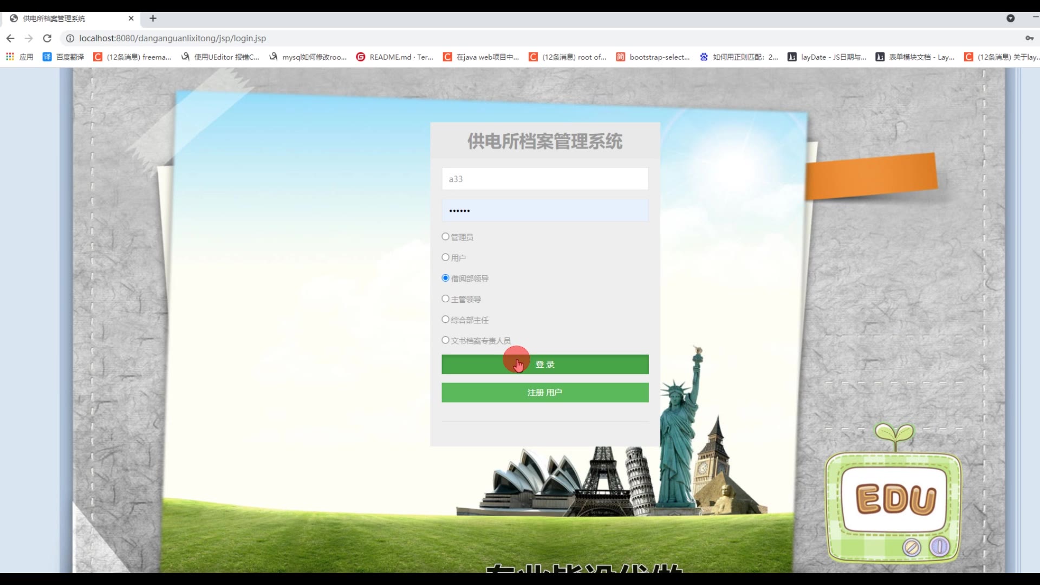This screenshot has width=1040, height=585.
Task: Choose the 主管领导 role radio
Action: pyautogui.click(x=445, y=298)
